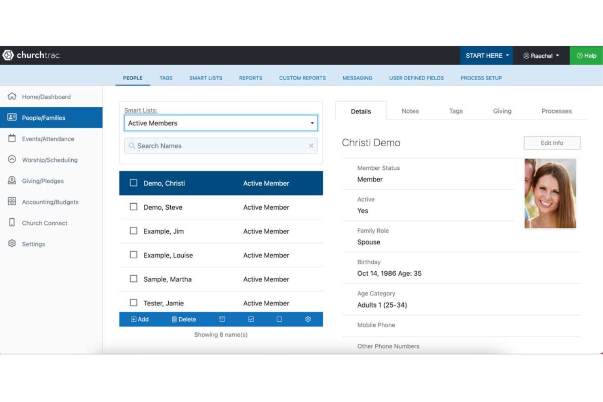This screenshot has height=402, width=603.
Task: Click the 'Adults 1 (25-34)' age category value
Action: coord(382,305)
